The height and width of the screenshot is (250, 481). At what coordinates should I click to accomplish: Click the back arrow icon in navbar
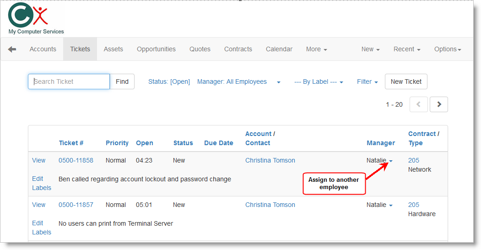[12, 49]
